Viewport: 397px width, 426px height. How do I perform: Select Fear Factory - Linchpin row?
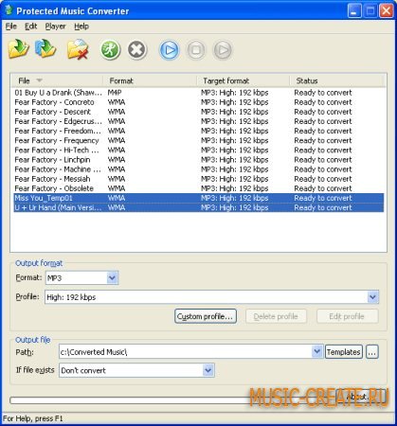point(199,160)
